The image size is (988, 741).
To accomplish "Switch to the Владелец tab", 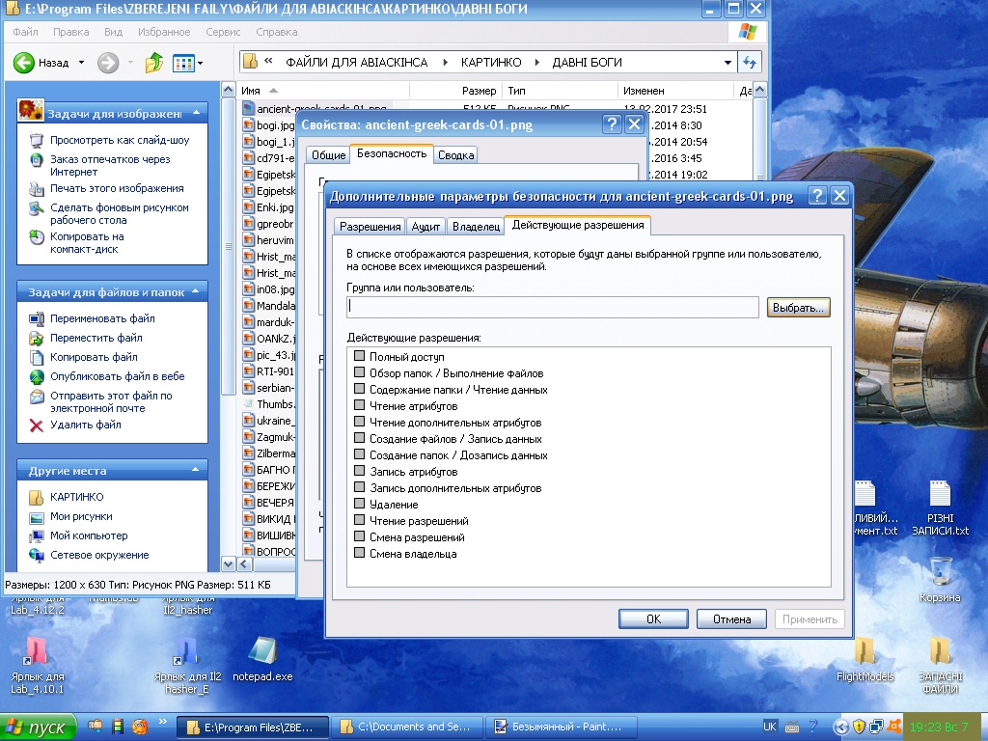I will click(x=476, y=226).
